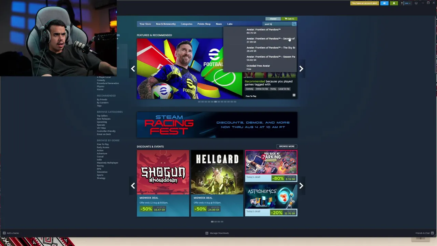Click the search magnifier icon
The width and height of the screenshot is (437, 246).
[x=294, y=24]
